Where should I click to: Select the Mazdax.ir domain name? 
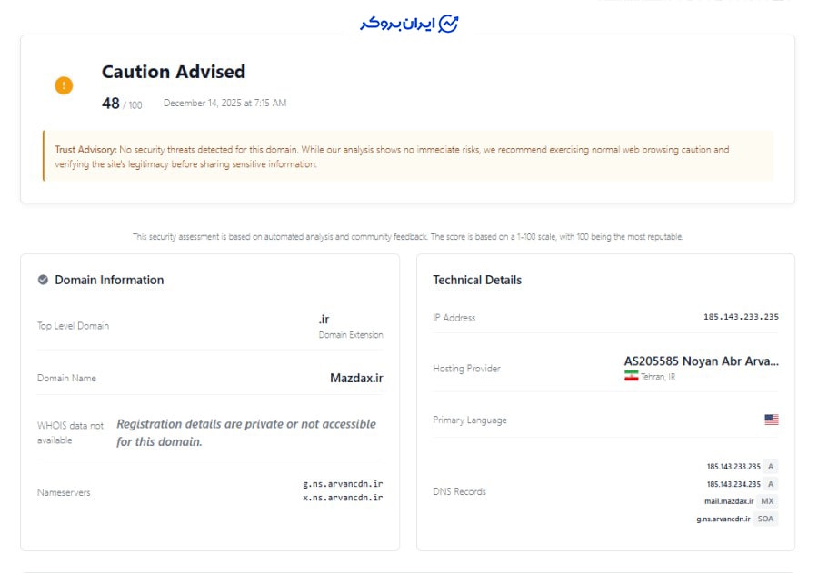coord(356,378)
